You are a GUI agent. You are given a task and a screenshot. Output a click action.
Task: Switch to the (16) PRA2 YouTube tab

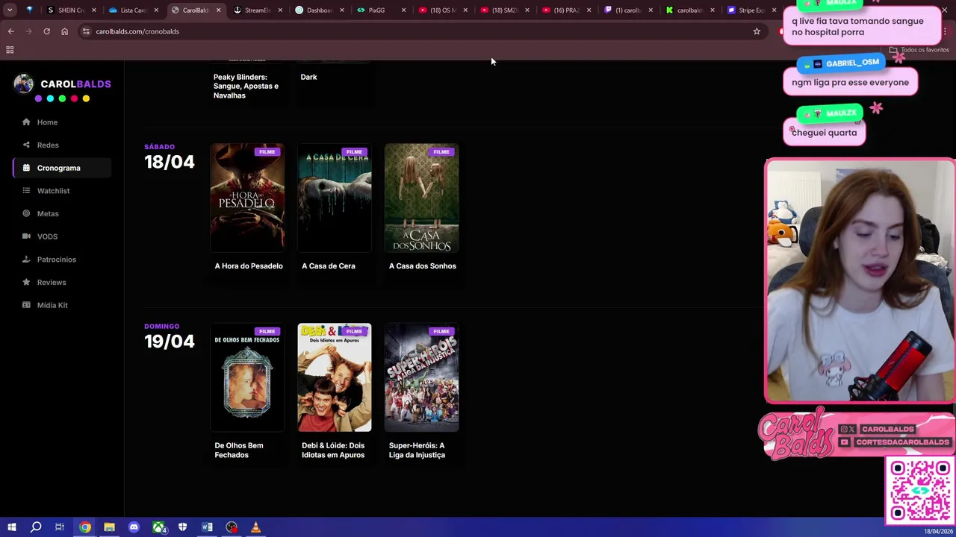568,10
